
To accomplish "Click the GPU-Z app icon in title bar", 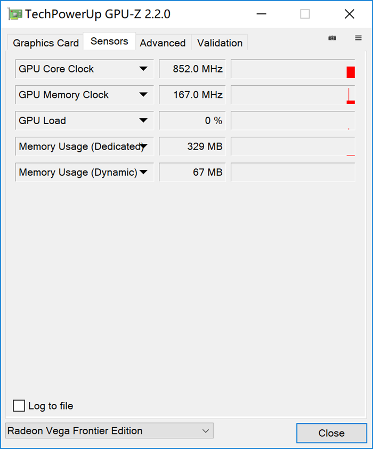I will click(15, 14).
